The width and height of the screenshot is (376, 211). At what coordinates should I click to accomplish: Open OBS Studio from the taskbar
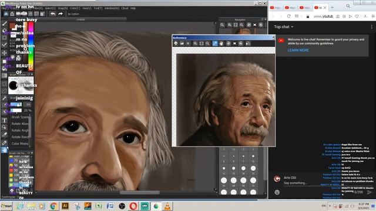[122, 206]
